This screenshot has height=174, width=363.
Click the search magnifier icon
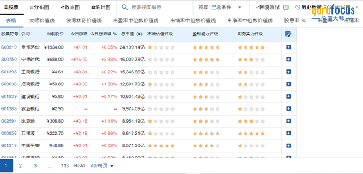tap(125, 7)
